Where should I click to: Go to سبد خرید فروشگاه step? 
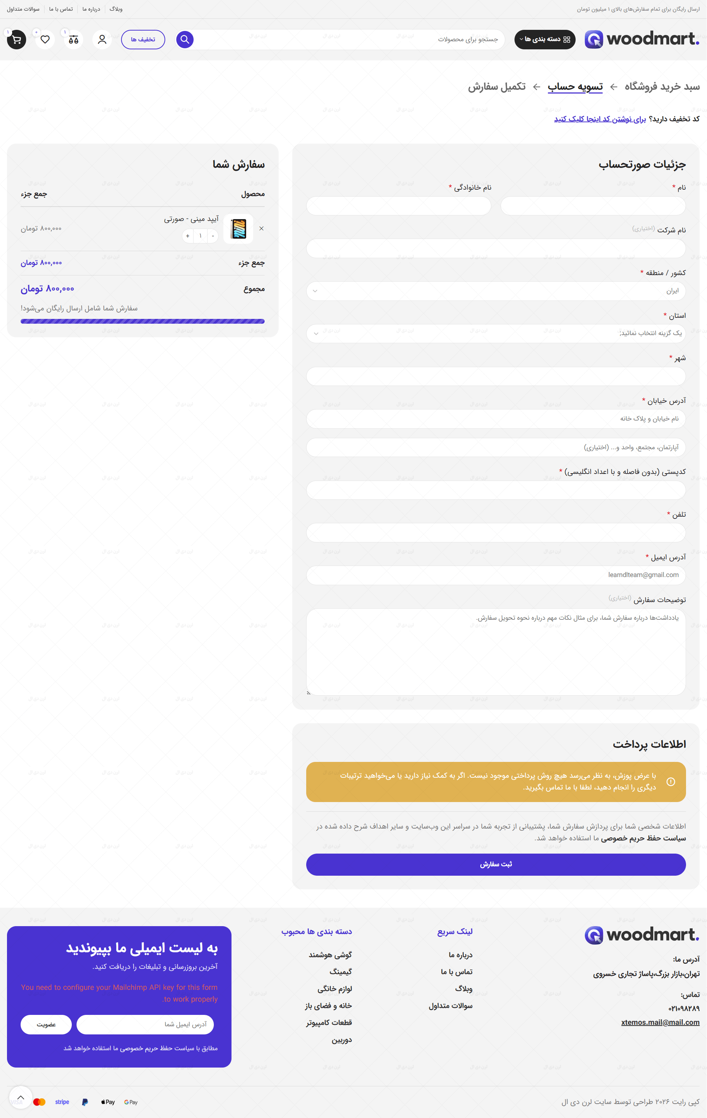tap(662, 87)
